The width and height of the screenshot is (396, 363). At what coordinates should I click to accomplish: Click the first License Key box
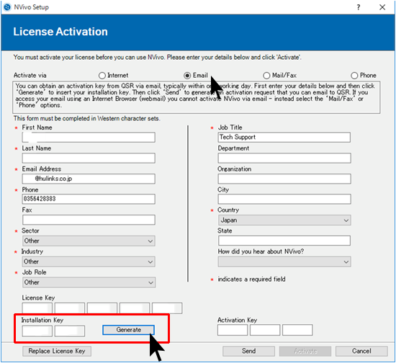tap(37, 308)
